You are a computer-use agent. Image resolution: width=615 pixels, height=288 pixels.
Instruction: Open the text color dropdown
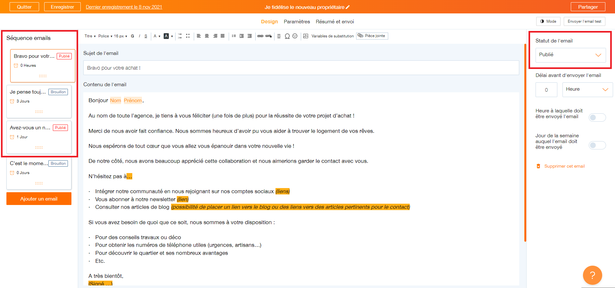[x=157, y=36]
